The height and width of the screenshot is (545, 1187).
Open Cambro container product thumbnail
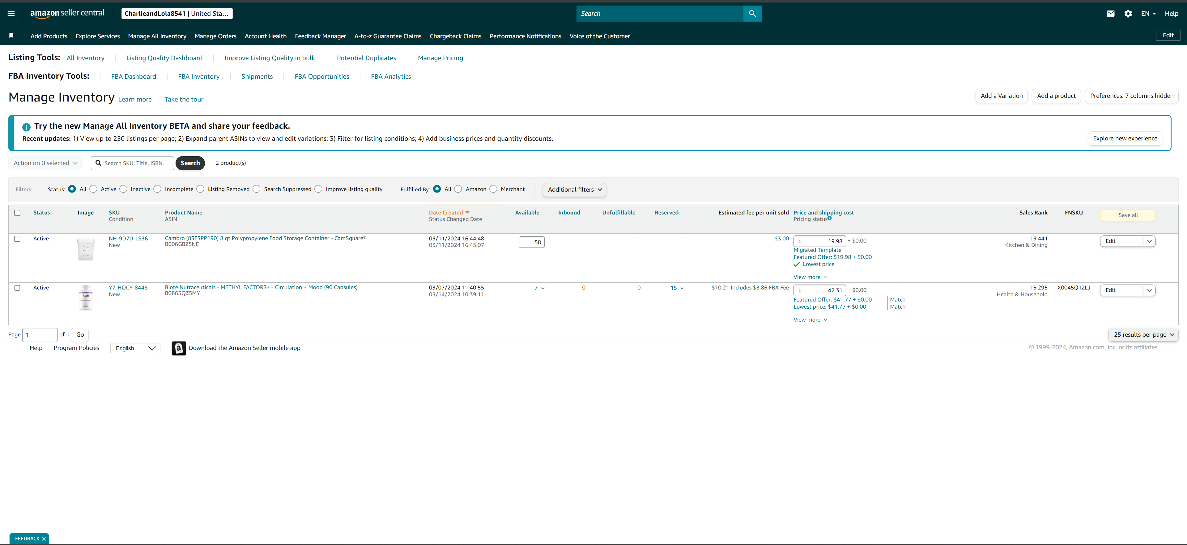[x=86, y=249]
